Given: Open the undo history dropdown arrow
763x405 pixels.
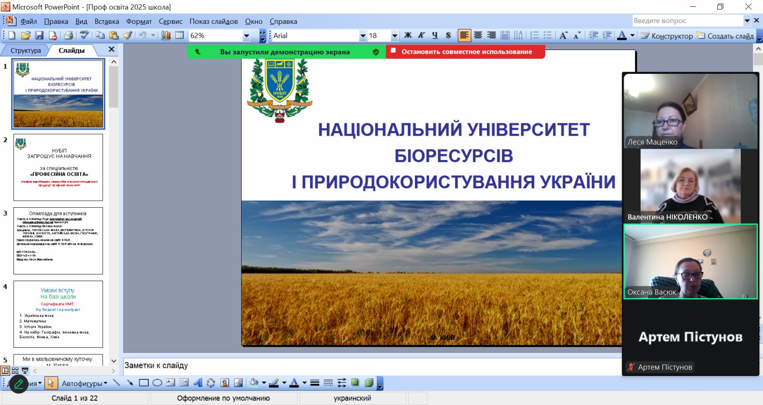Looking at the screenshot, I should (x=153, y=35).
